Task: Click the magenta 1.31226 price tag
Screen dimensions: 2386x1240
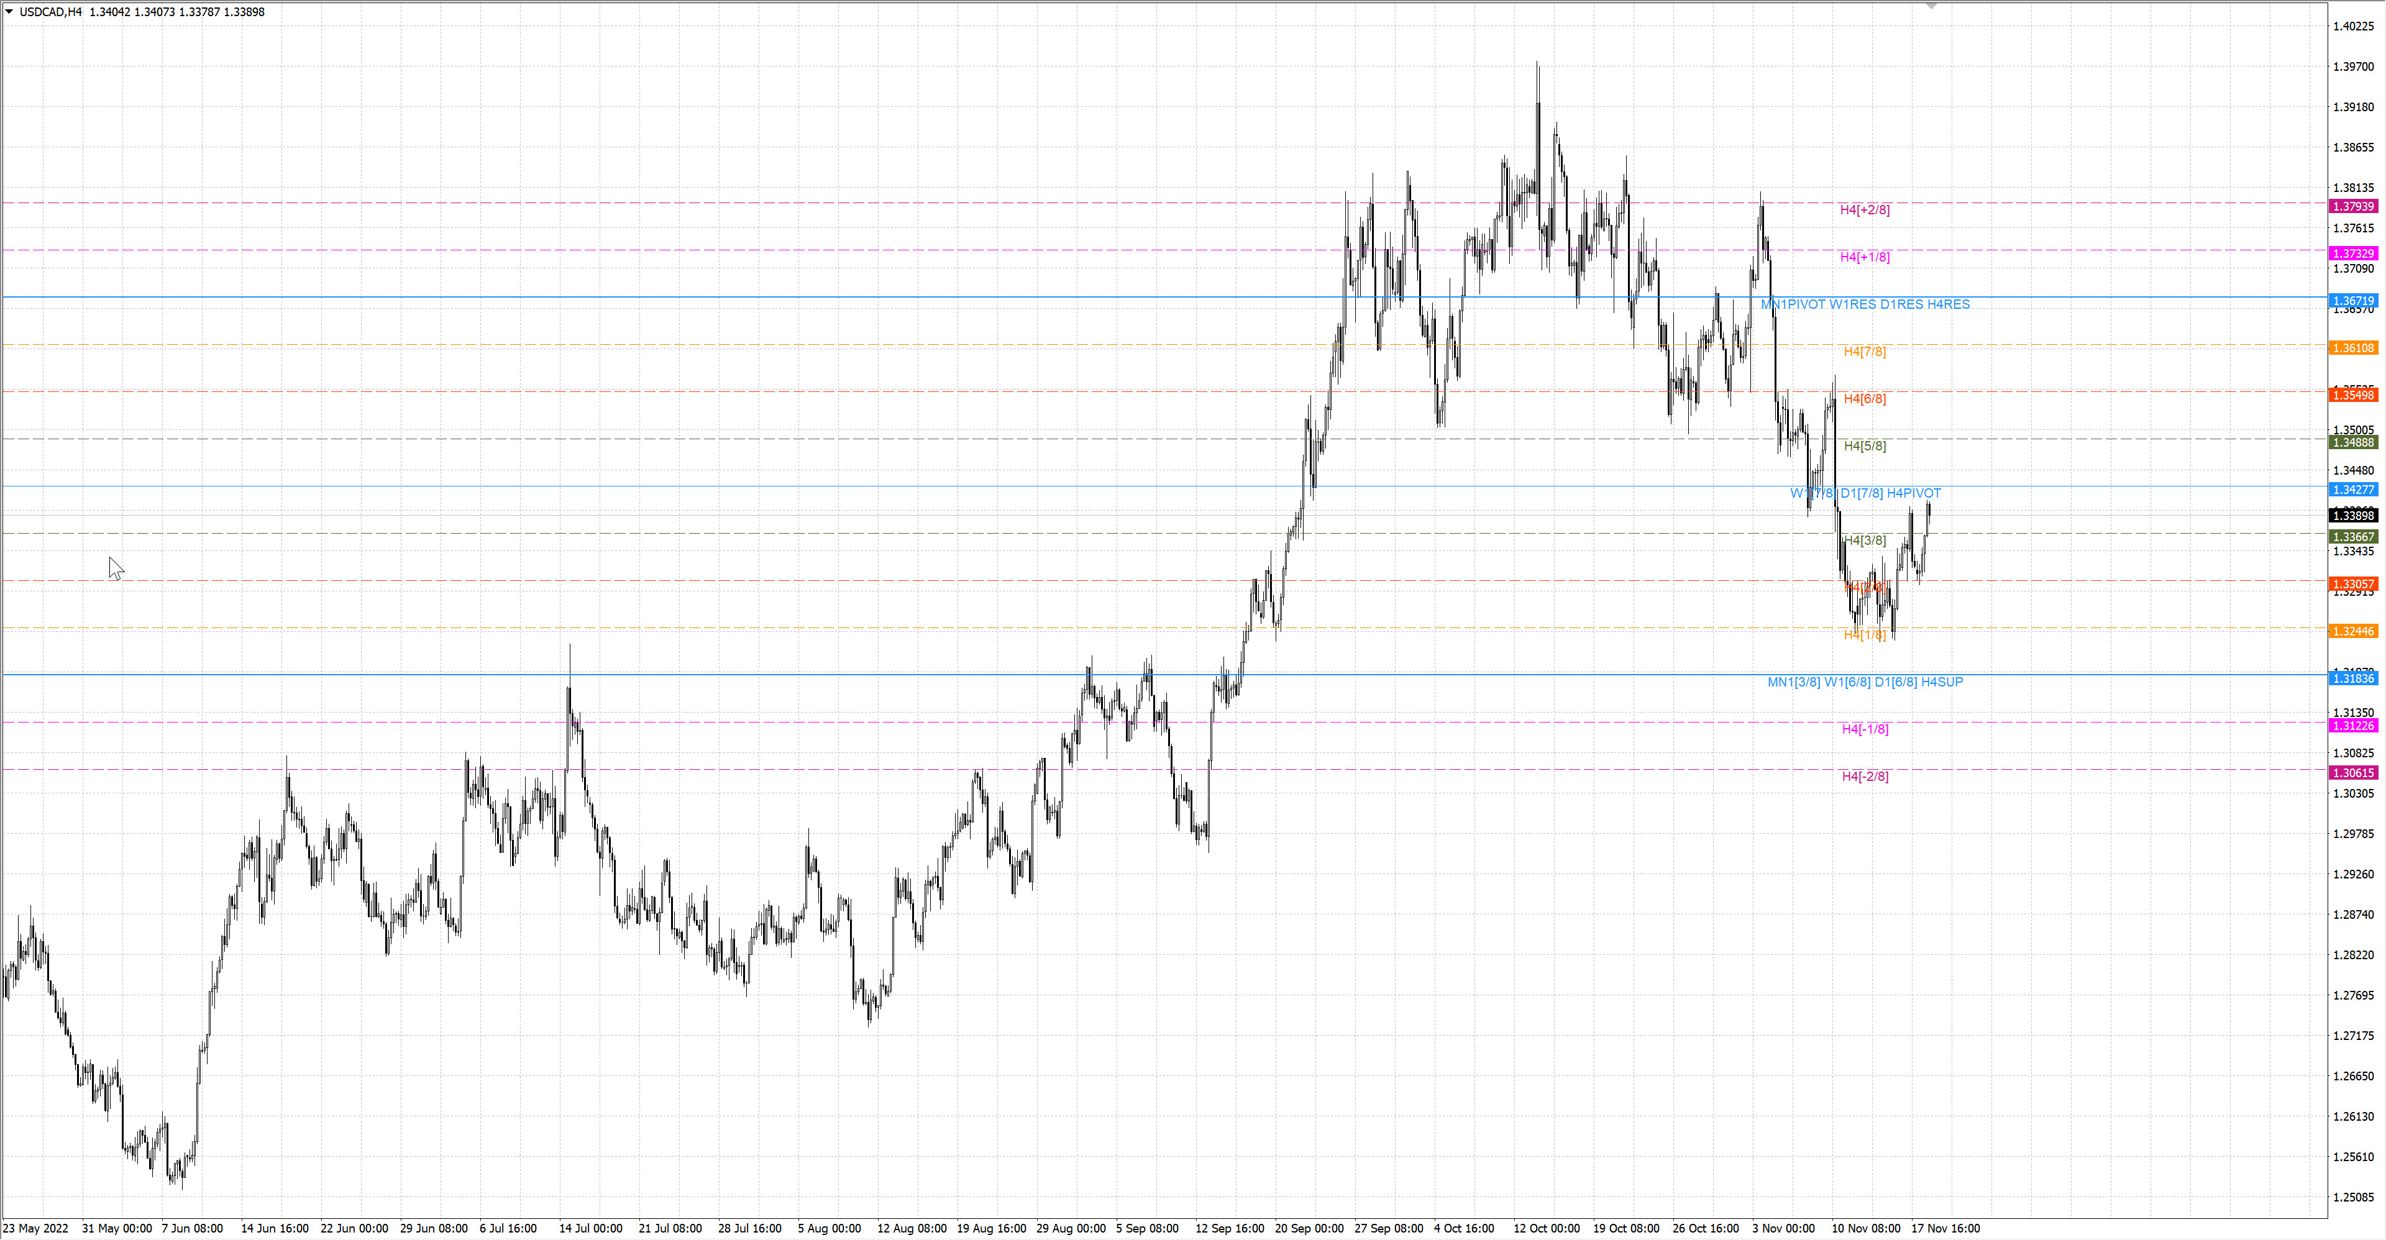Action: pos(2352,726)
